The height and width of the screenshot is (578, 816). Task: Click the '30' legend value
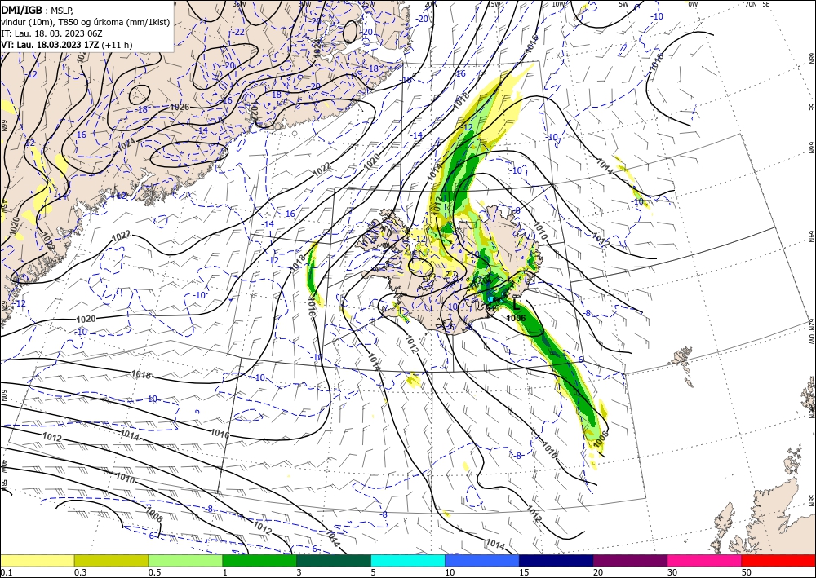(x=672, y=572)
